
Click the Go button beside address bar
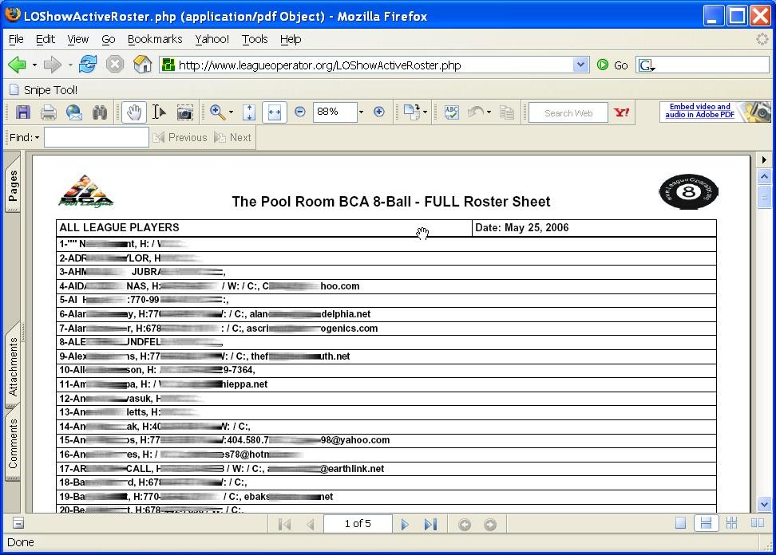coord(613,65)
